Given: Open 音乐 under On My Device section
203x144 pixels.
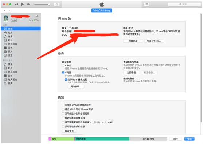Looking at the screenshot, I should coord(21,64).
